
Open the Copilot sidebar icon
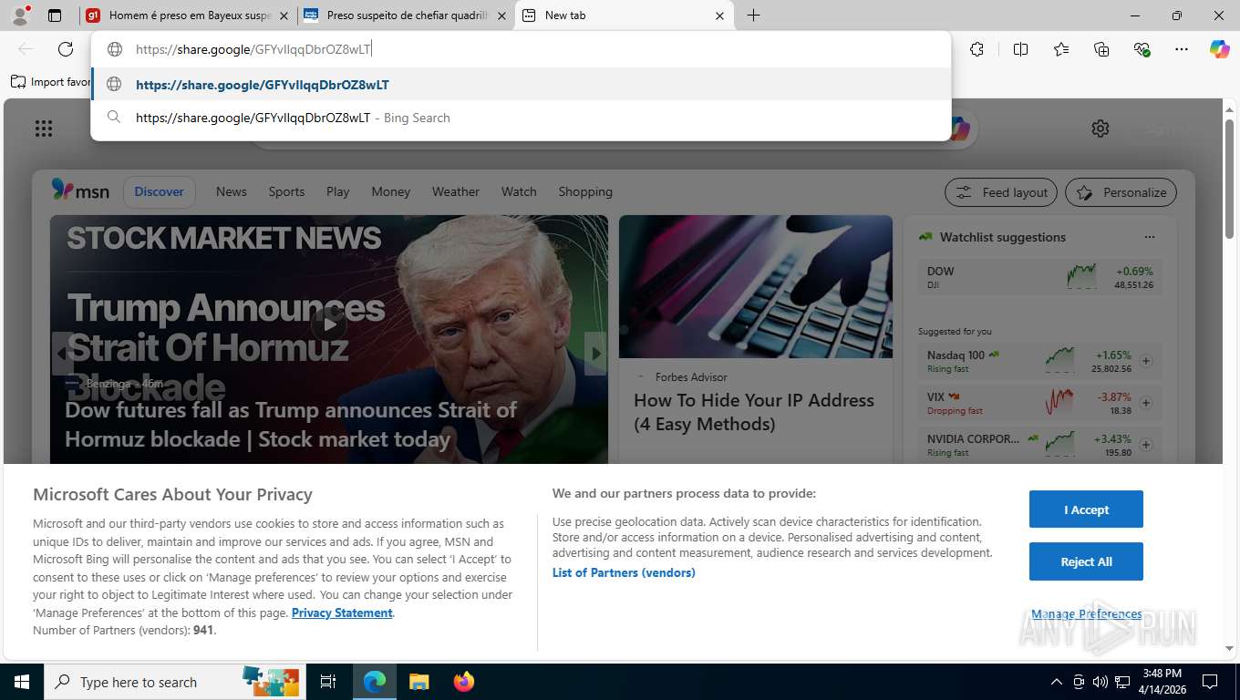(x=1220, y=49)
